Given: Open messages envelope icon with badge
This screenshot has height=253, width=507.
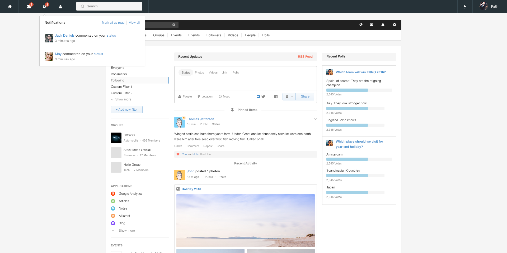Looking at the screenshot, I should tap(29, 7).
